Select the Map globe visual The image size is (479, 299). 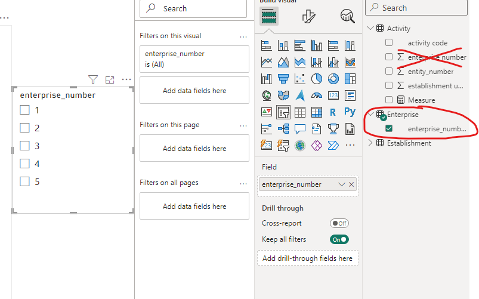(x=267, y=95)
